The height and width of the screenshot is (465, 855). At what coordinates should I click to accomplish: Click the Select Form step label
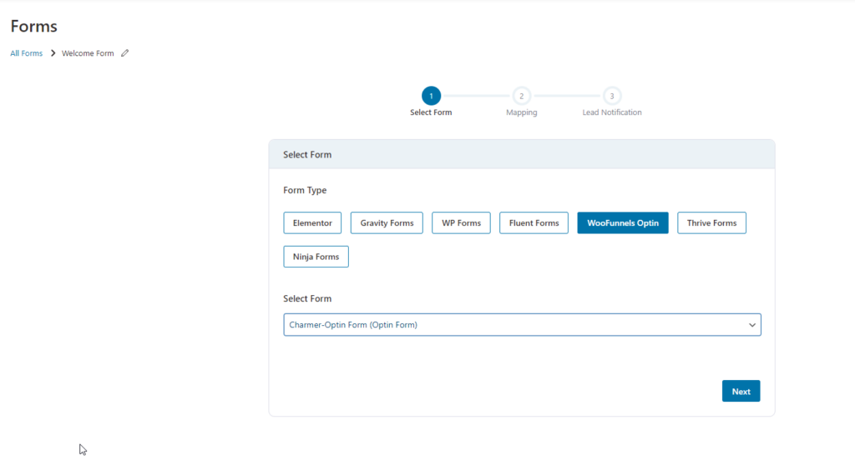(x=431, y=112)
